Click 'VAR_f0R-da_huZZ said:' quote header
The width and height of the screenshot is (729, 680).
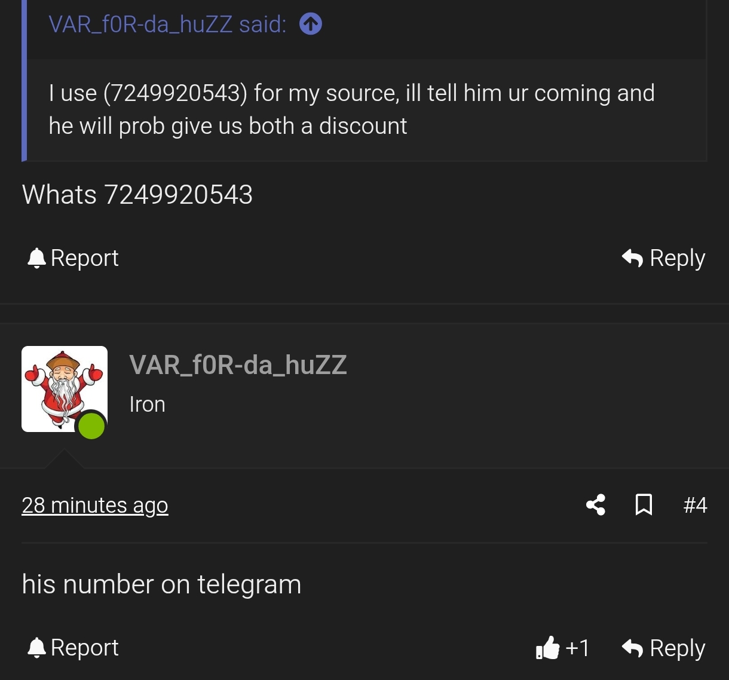167,24
